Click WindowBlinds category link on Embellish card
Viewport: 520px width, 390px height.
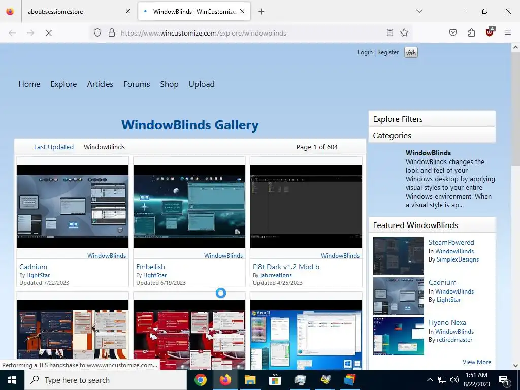tap(223, 256)
